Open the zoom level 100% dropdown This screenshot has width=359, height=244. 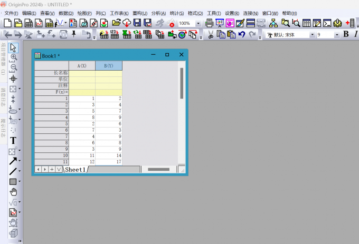tap(198, 23)
